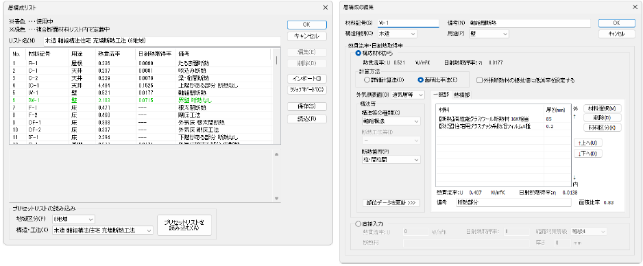Click the 材料選択(M) button

click(602, 108)
